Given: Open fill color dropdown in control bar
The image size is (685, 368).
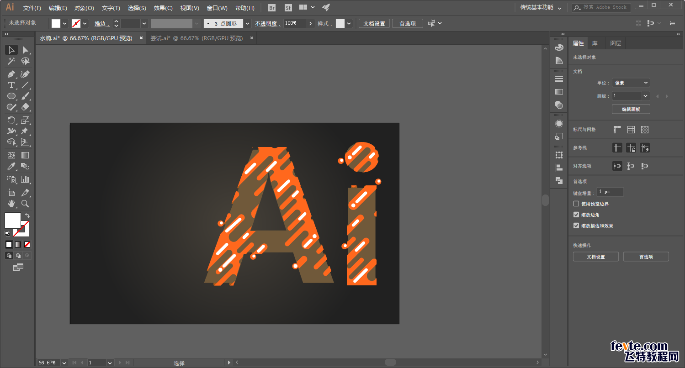Looking at the screenshot, I should (x=64, y=23).
